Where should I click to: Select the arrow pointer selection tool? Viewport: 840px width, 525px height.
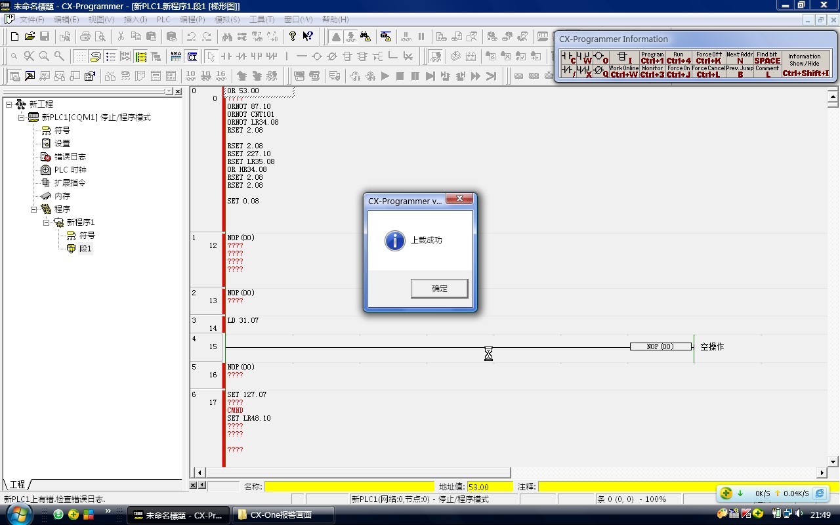[210, 56]
